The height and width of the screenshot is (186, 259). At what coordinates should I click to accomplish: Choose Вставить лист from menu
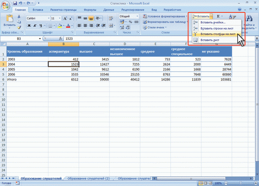pyautogui.click(x=217, y=40)
